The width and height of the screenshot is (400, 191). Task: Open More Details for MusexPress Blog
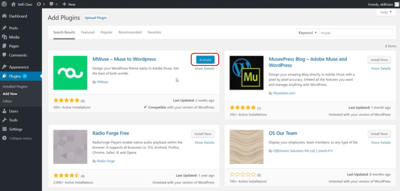click(381, 69)
